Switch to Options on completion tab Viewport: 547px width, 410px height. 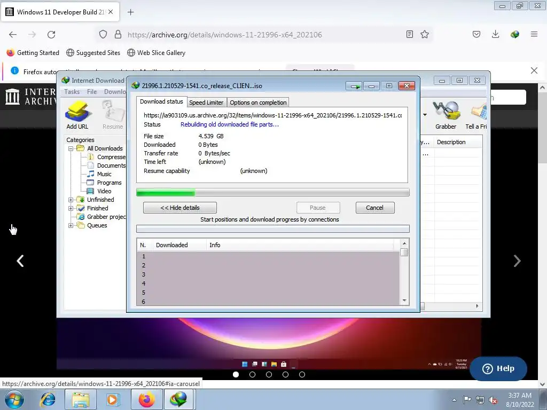258,102
